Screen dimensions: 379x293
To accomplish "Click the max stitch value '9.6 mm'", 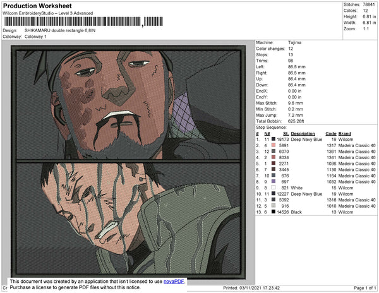I will pyautogui.click(x=296, y=103).
